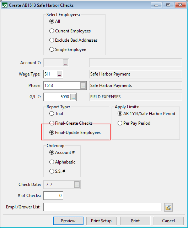Select Exclude Bad Addresses option

[73, 40]
